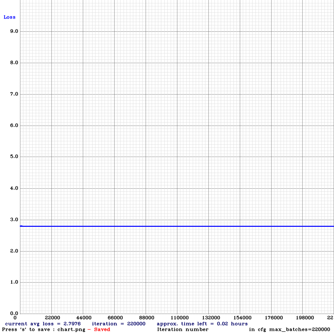Click the 44000 iteration axis label

pos(84,318)
